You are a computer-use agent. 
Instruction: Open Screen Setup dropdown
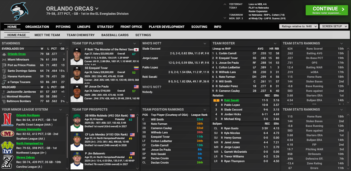pos(334,26)
